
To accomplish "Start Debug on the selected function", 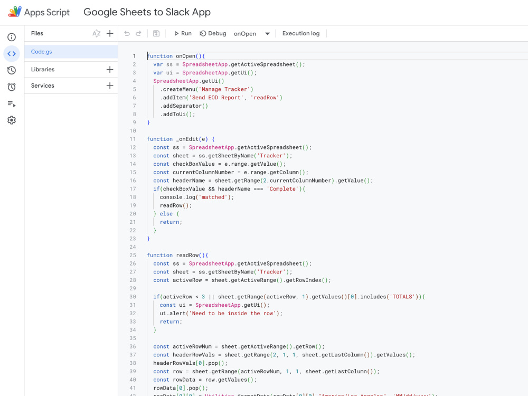I will pyautogui.click(x=213, y=33).
